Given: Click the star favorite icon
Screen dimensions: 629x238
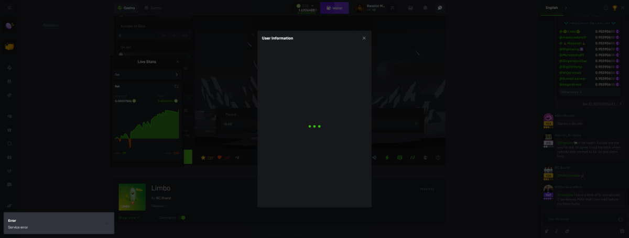Looking at the screenshot, I should click(x=203, y=157).
